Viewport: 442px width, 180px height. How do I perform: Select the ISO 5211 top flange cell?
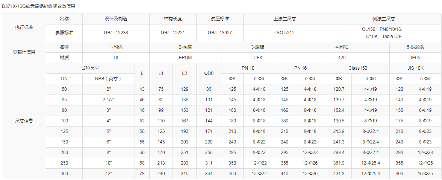point(285,33)
